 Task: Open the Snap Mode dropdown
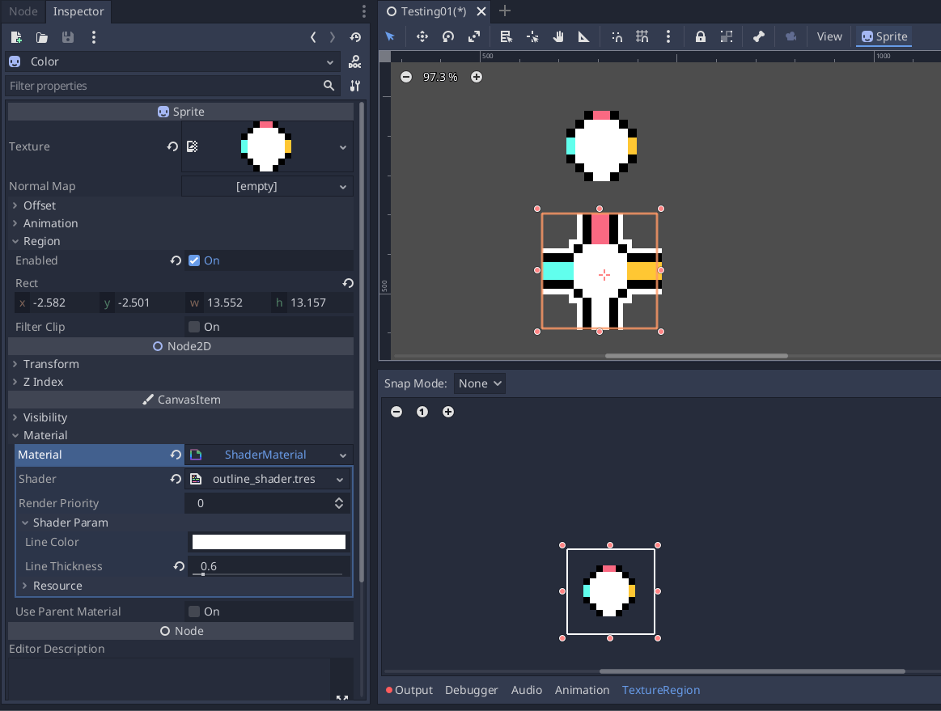pyautogui.click(x=479, y=383)
